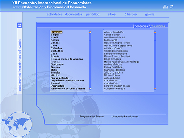Select Cuba in the country list

pyautogui.click(x=54, y=54)
